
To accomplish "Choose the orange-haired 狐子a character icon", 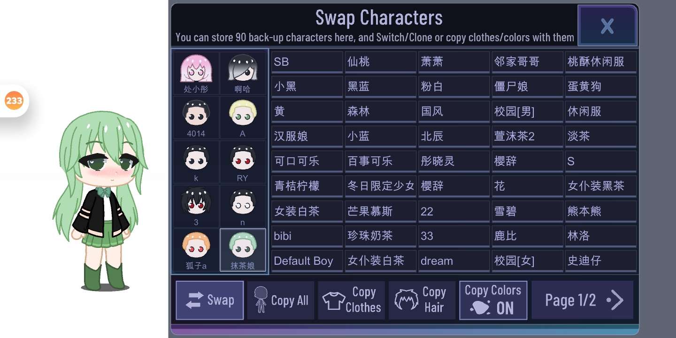I will [x=196, y=250].
